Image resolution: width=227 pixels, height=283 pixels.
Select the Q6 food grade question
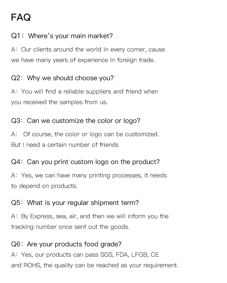(66, 244)
